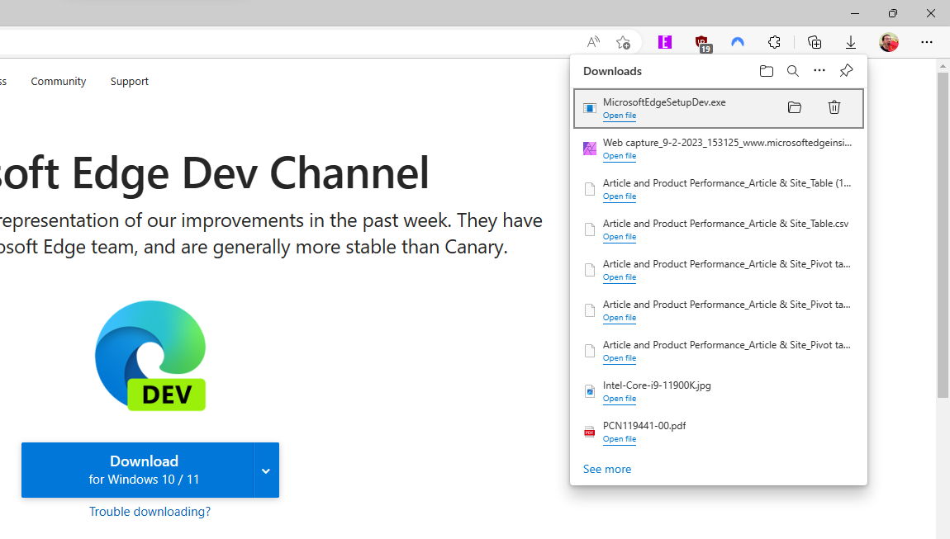950x539 pixels.
Task: Open more options in the Downloads panel
Action: click(819, 71)
